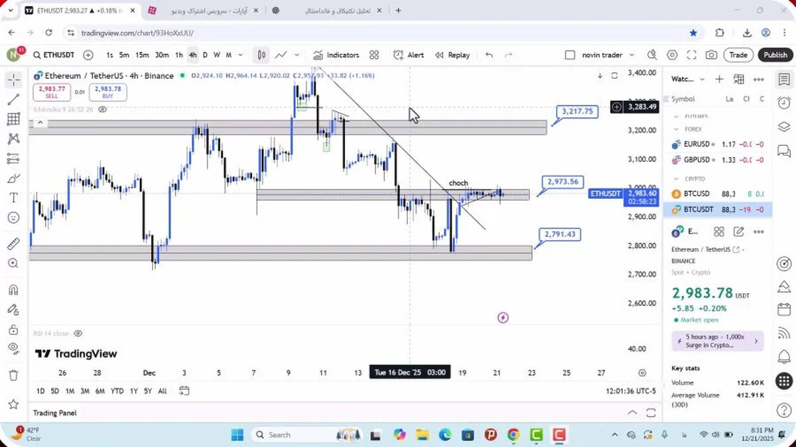Create an Alert from the toolbar

click(x=409, y=55)
